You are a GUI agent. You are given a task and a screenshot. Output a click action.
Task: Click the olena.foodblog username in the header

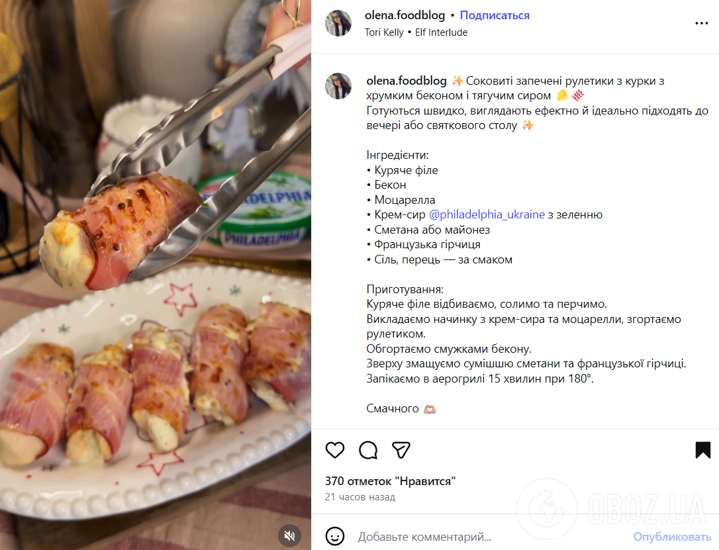405,15
